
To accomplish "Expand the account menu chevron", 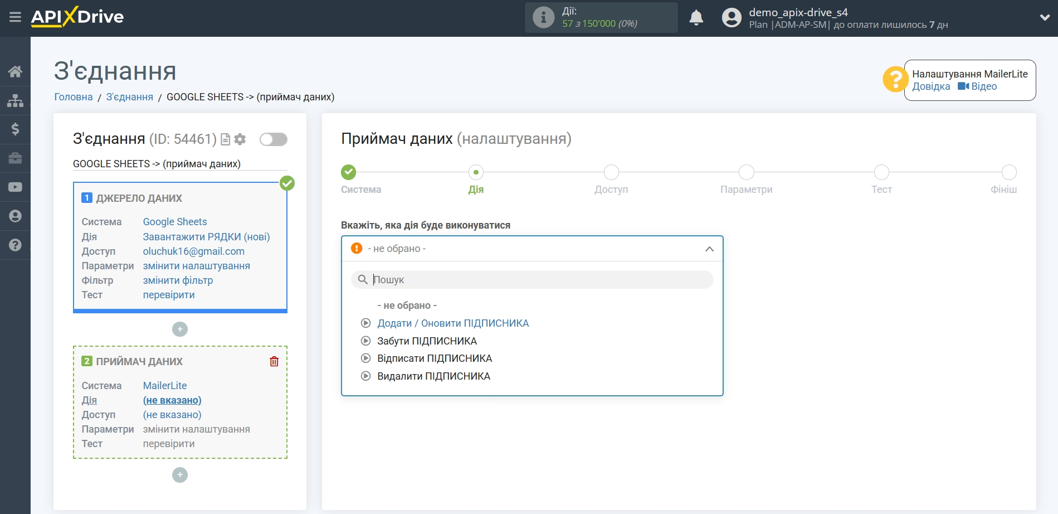I will pos(1045,18).
